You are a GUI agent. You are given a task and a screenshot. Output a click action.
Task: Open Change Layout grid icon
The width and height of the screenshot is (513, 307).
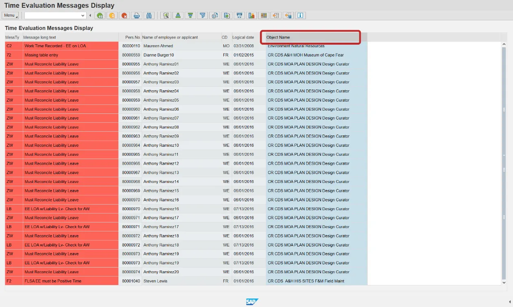point(264,15)
